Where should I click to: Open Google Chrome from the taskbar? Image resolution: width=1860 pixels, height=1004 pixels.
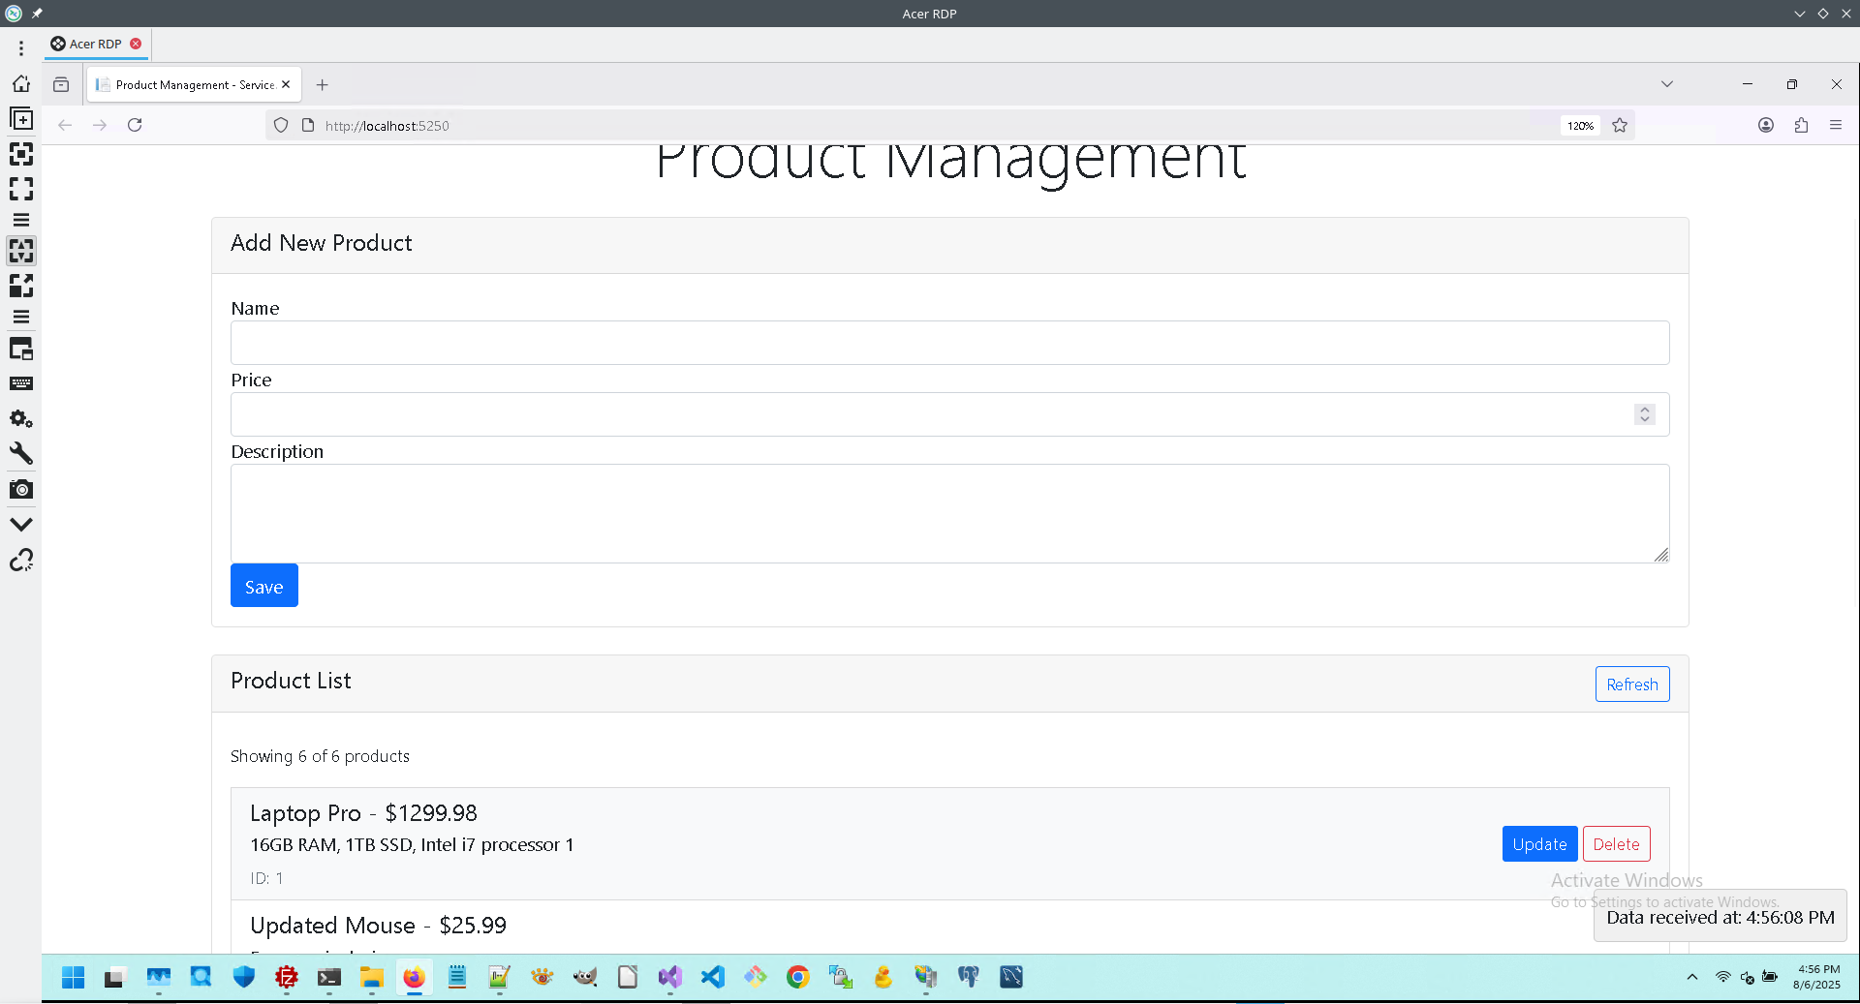click(798, 977)
